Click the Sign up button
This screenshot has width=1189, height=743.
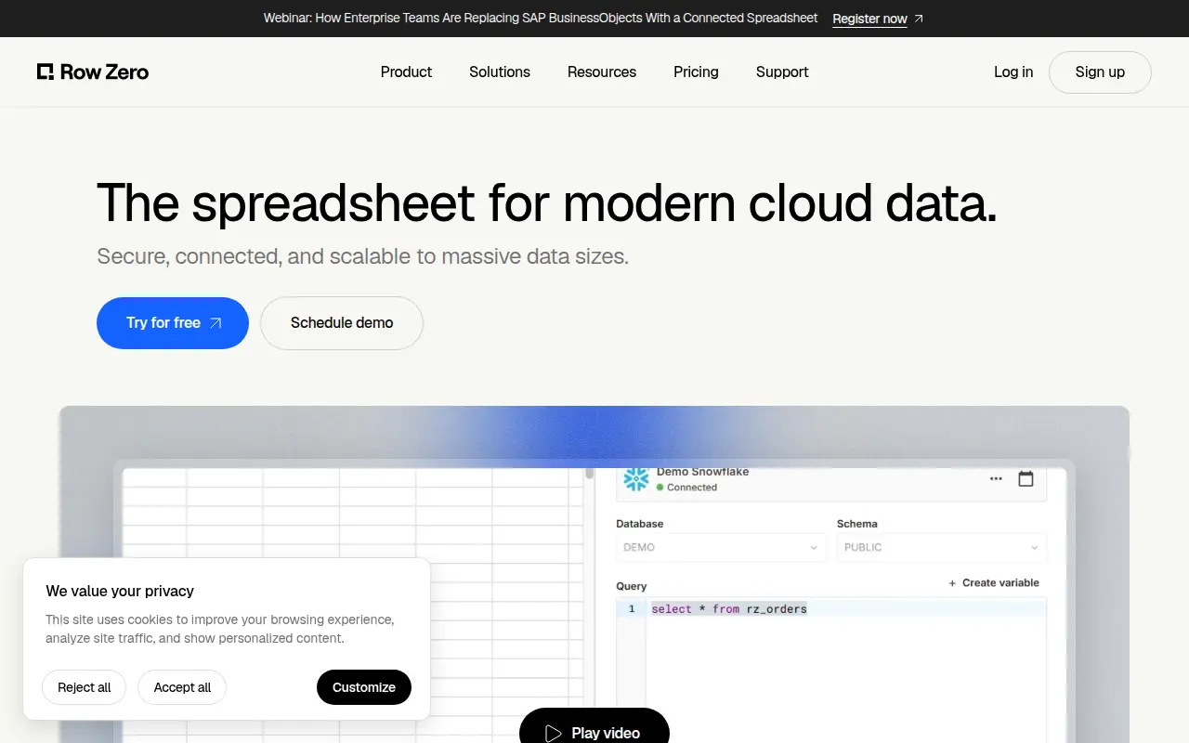click(1100, 72)
